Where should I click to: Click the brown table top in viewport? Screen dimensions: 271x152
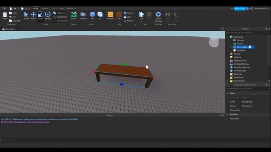click(x=124, y=71)
